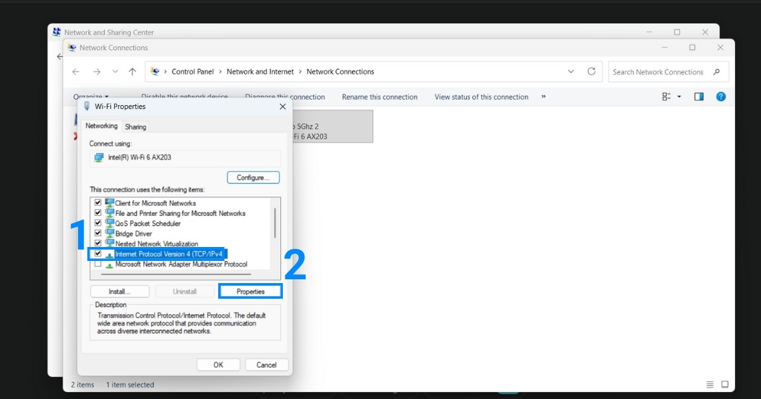Viewport: 761px width, 399px height.
Task: Enable Microsoft Network Adapter Multiplexor Protocol checkbox
Action: [98, 264]
